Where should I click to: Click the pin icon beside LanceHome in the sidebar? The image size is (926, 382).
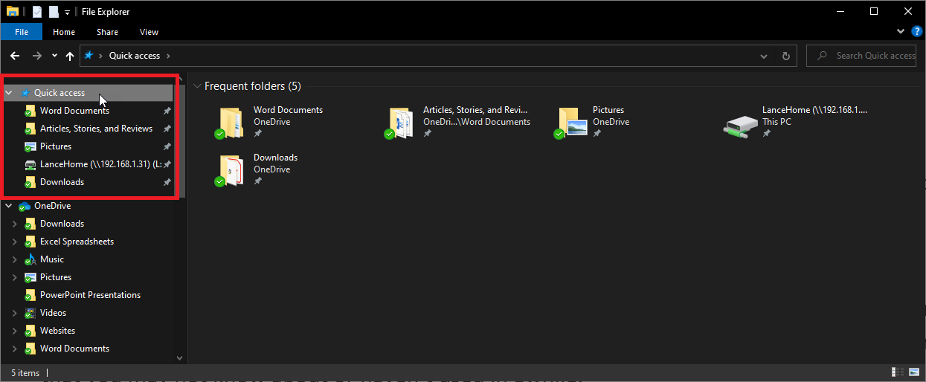(167, 164)
